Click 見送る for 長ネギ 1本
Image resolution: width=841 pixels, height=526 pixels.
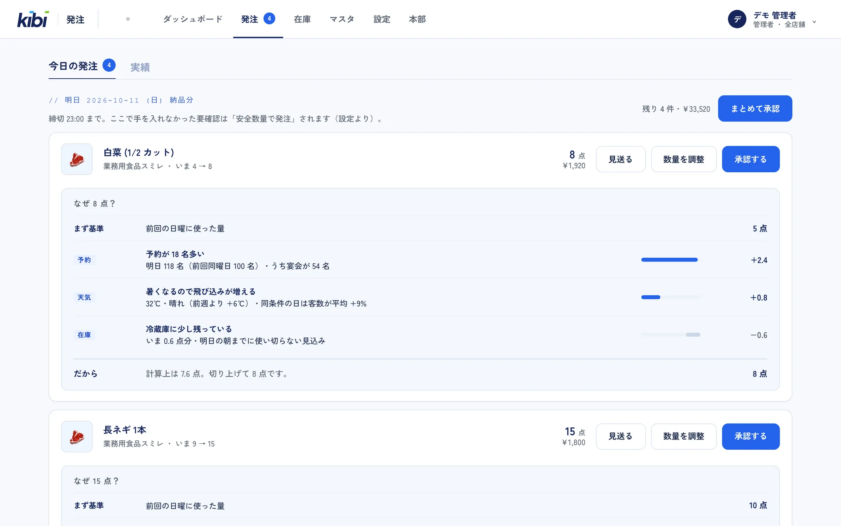point(621,436)
